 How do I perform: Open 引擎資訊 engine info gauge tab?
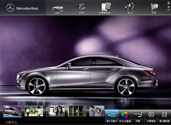tap(151, 117)
